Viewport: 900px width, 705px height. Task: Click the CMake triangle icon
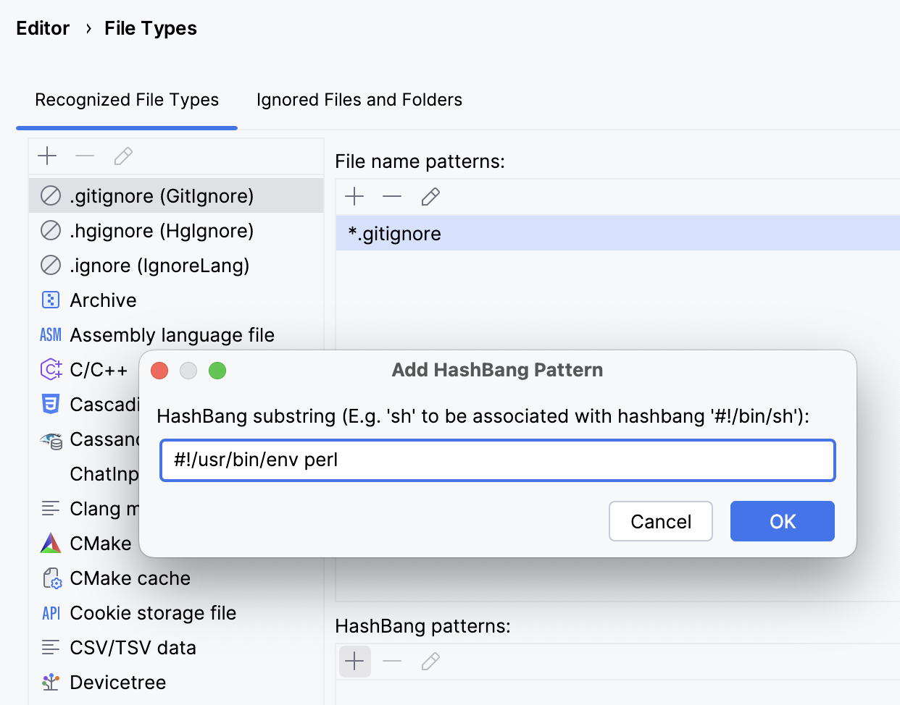click(50, 543)
